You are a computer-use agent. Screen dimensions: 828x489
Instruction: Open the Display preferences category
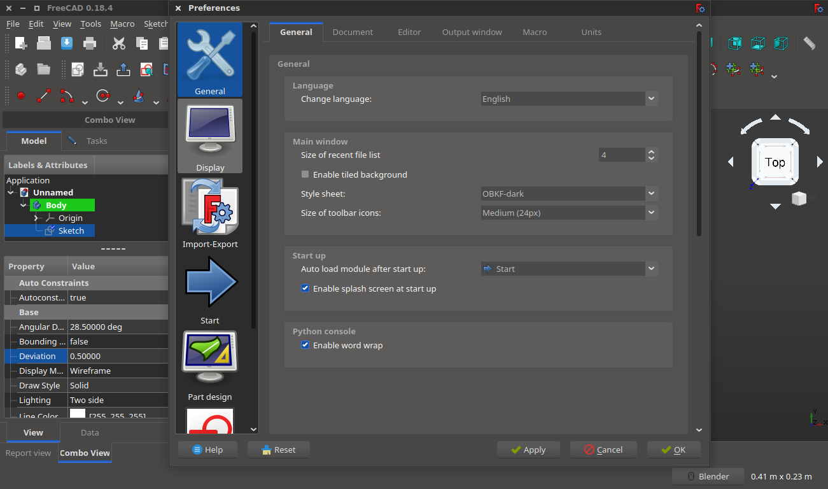210,136
